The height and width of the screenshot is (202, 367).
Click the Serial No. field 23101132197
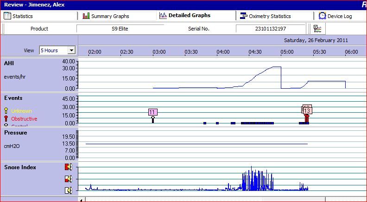271,29
